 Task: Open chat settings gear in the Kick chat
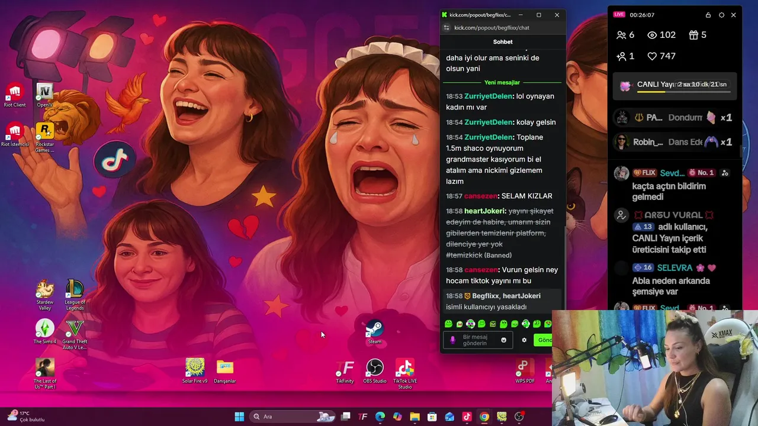tap(524, 340)
